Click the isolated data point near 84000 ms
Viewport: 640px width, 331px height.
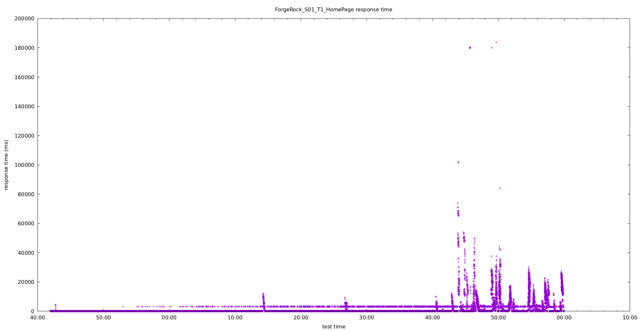(500, 188)
